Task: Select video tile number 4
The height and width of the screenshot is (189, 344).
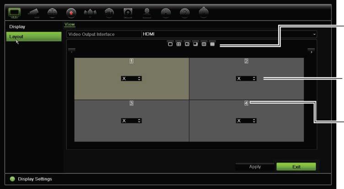Action: coord(247,121)
